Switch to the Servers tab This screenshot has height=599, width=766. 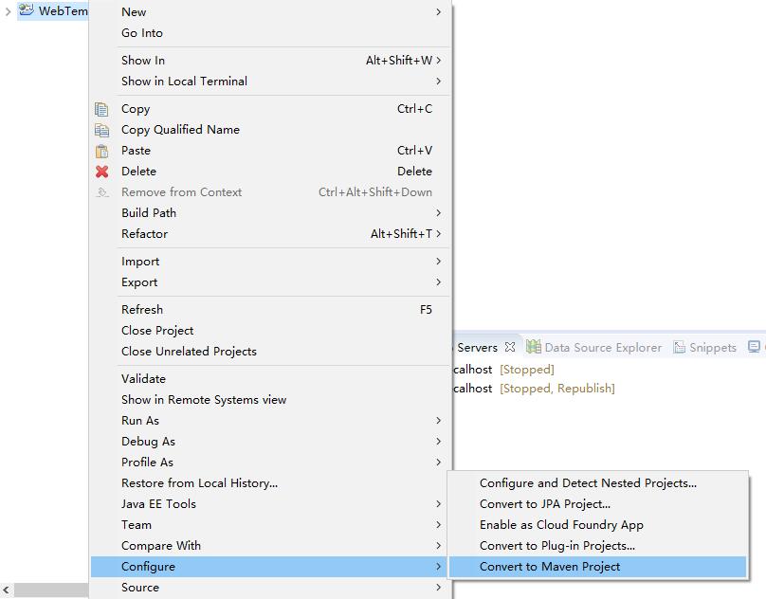477,348
